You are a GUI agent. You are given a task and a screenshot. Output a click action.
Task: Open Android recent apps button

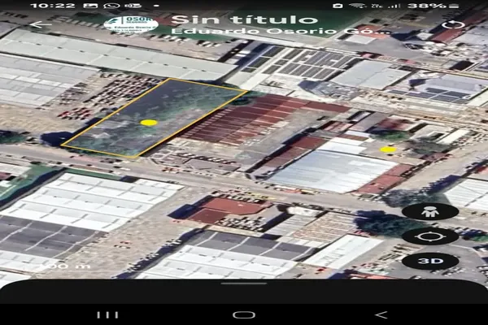107,314
